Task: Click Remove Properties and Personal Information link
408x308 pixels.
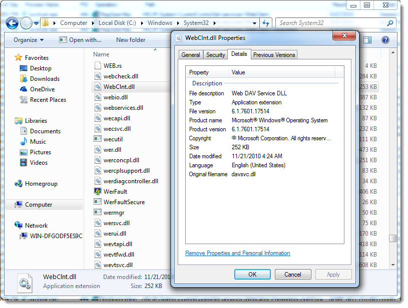Action: point(237,253)
